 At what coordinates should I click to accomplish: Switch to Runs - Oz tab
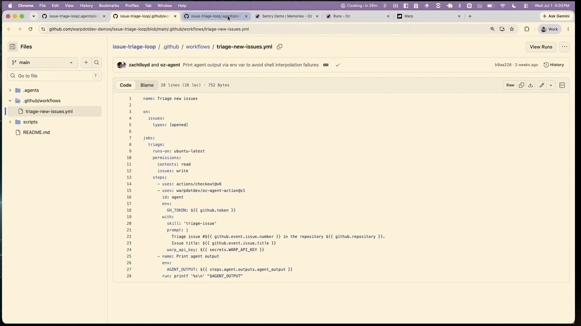coord(358,16)
